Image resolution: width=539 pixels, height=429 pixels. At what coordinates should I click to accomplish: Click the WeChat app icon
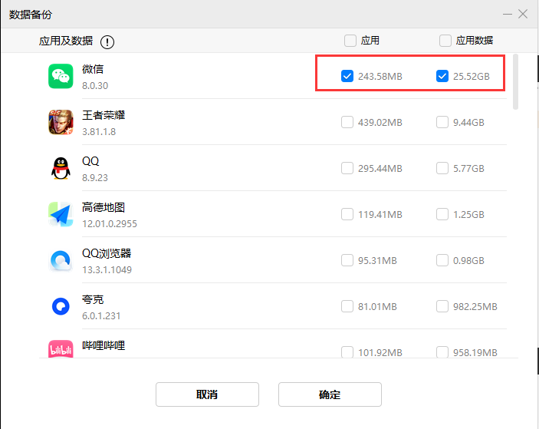click(61, 76)
